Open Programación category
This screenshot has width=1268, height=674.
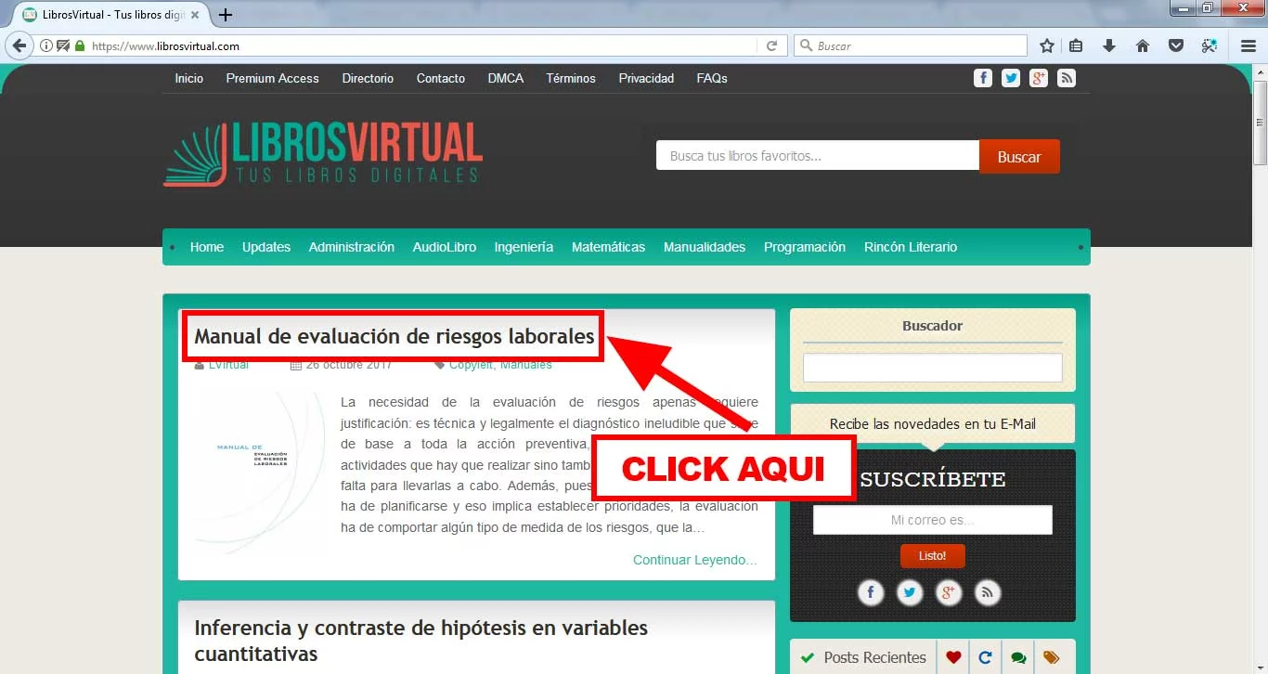[x=805, y=247]
